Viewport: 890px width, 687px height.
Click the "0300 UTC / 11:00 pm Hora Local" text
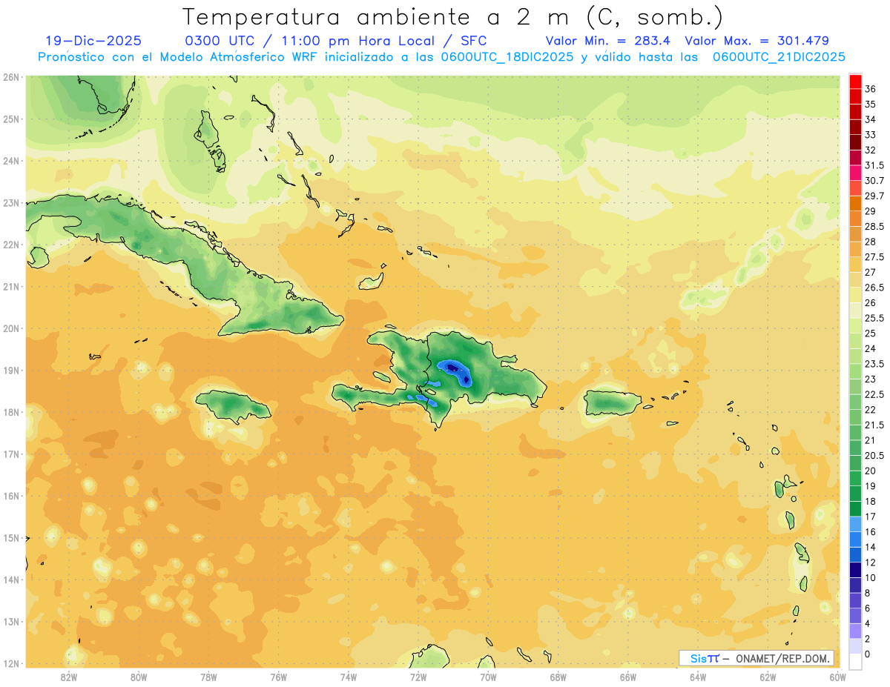click(x=309, y=41)
